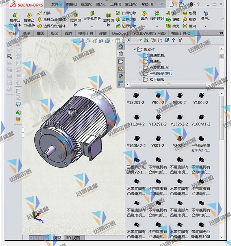Viewport: 231px width, 246px height.
Task: Switch to the SOLIDWORKS MBD tab
Action: click(149, 33)
